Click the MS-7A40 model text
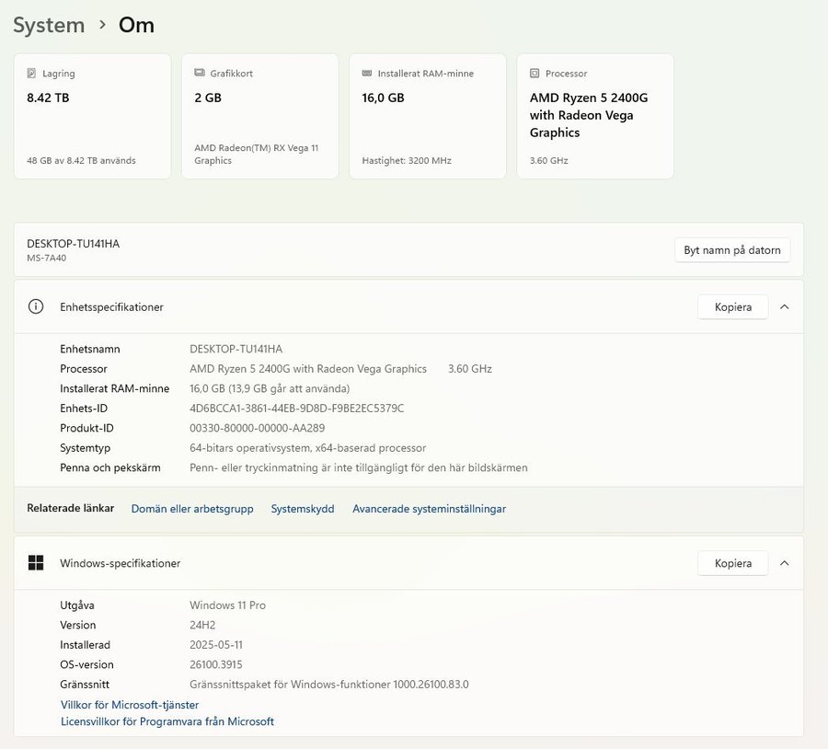Viewport: 828px width, 749px height. click(47, 258)
